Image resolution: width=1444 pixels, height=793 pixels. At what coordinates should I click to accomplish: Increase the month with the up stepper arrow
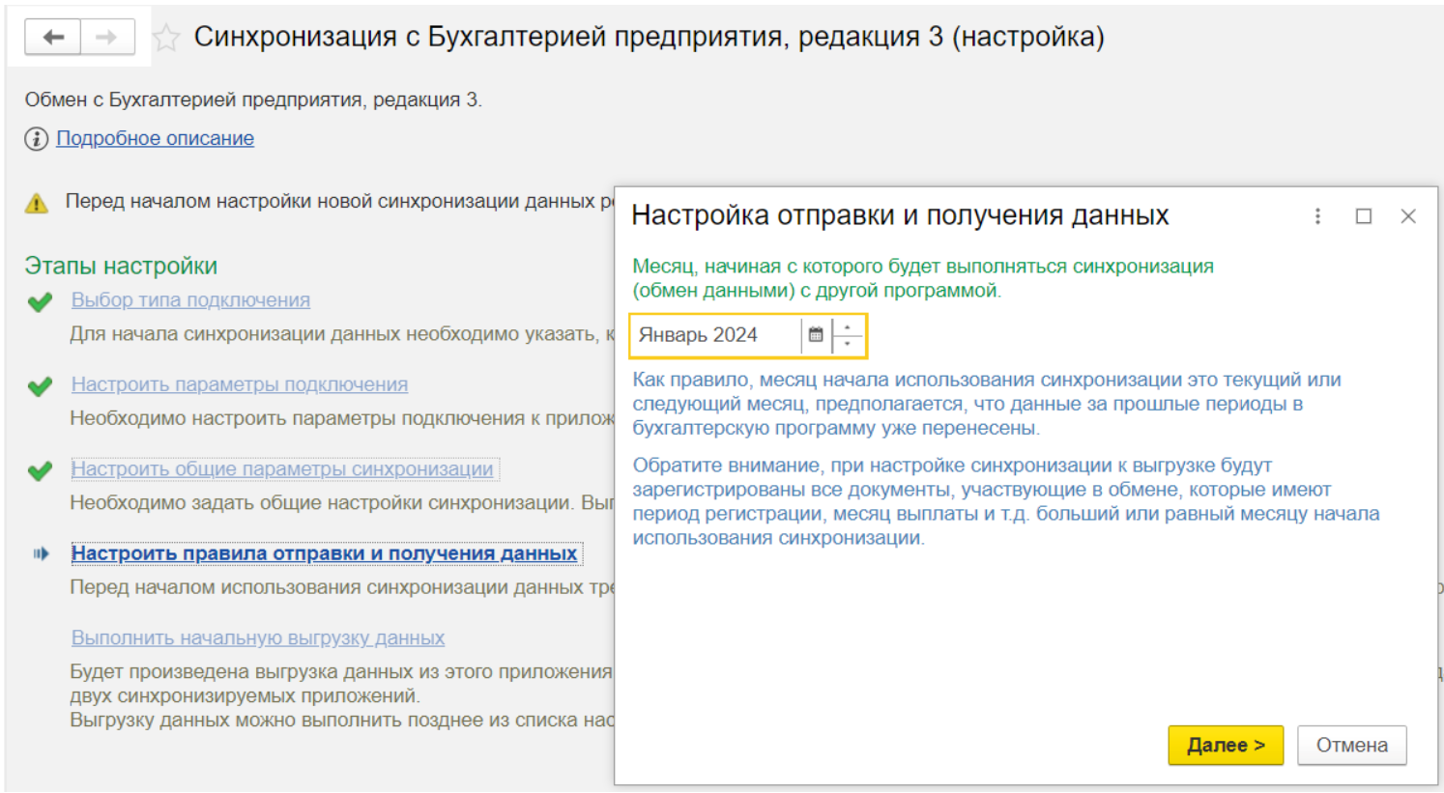point(848,327)
